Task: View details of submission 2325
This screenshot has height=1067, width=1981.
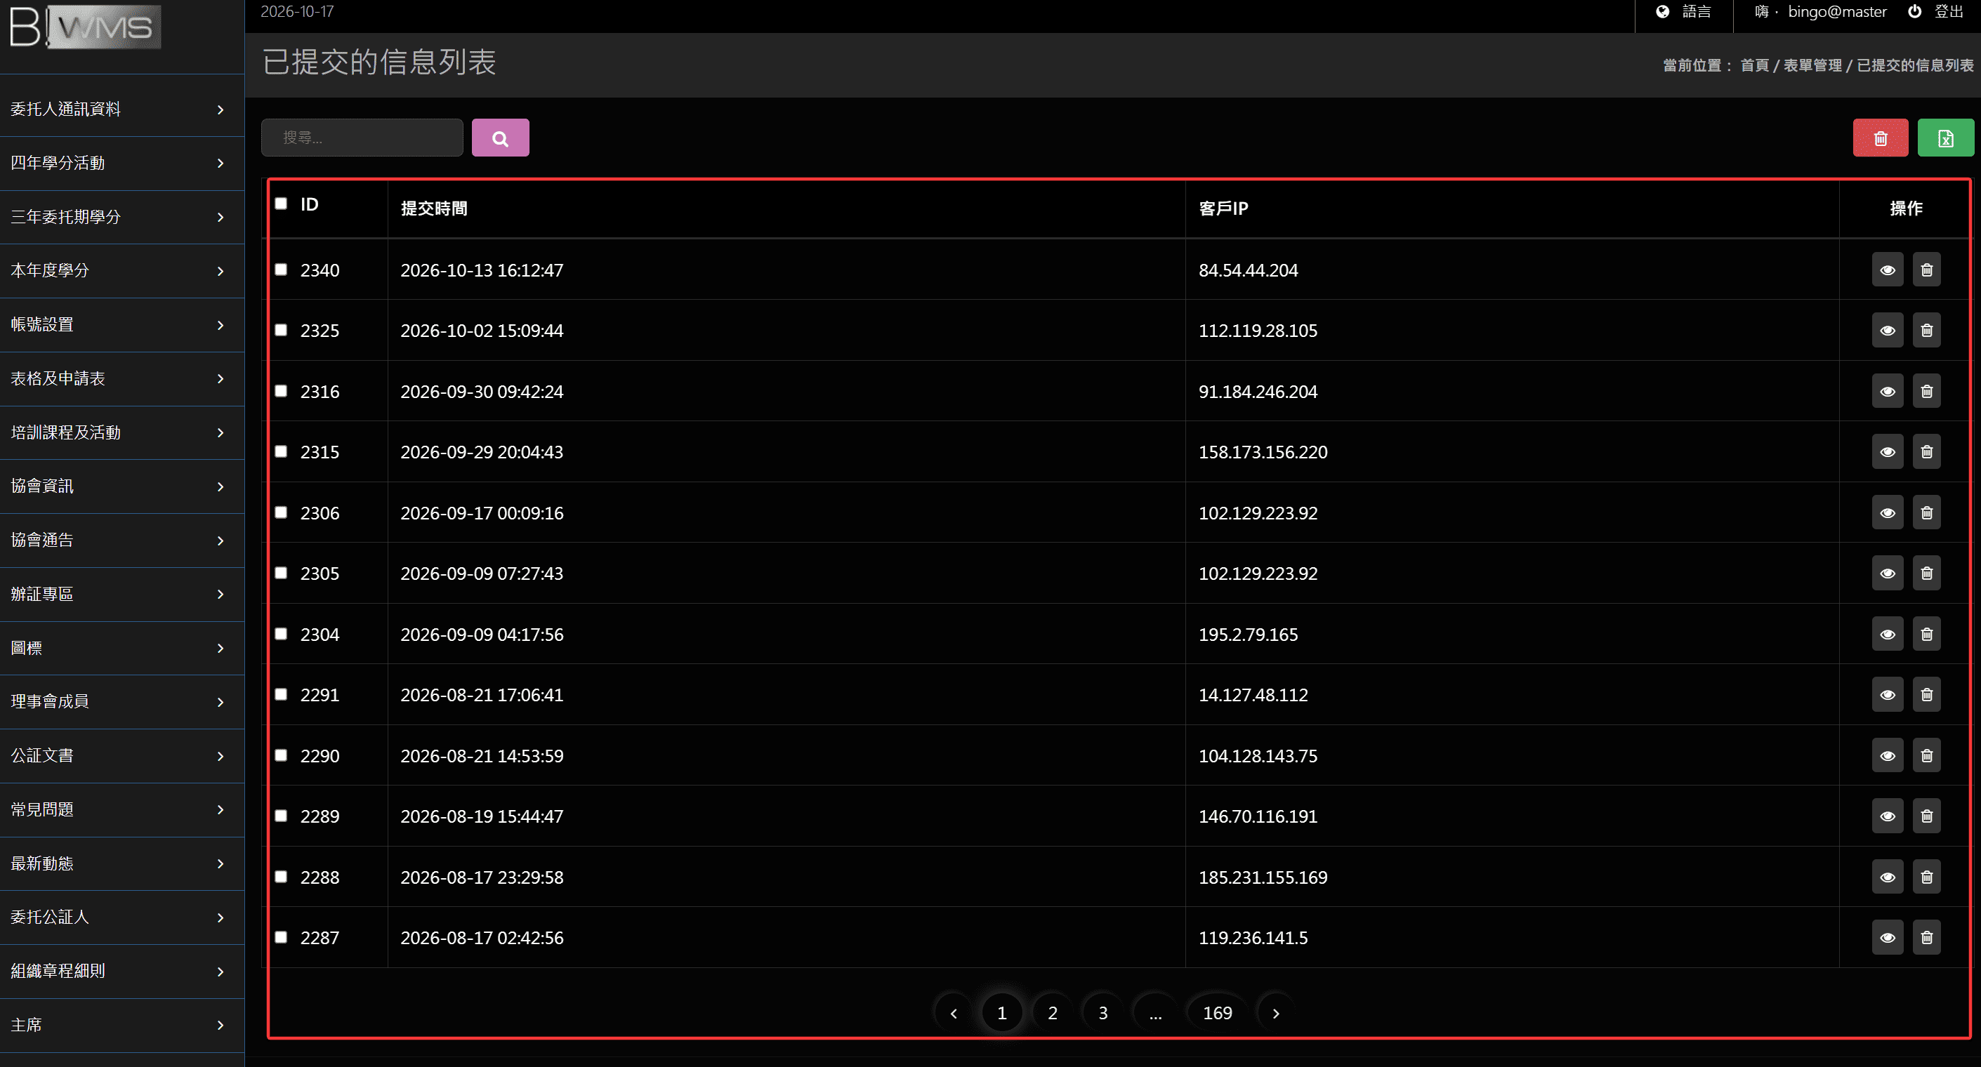Action: 1887,331
